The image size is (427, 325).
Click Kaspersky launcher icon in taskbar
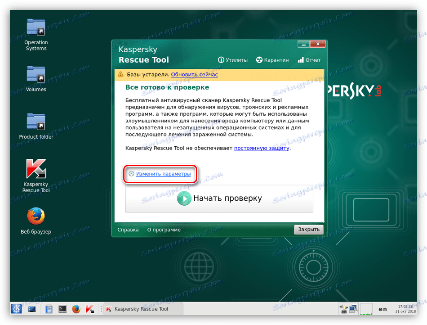pyautogui.click(x=90, y=309)
